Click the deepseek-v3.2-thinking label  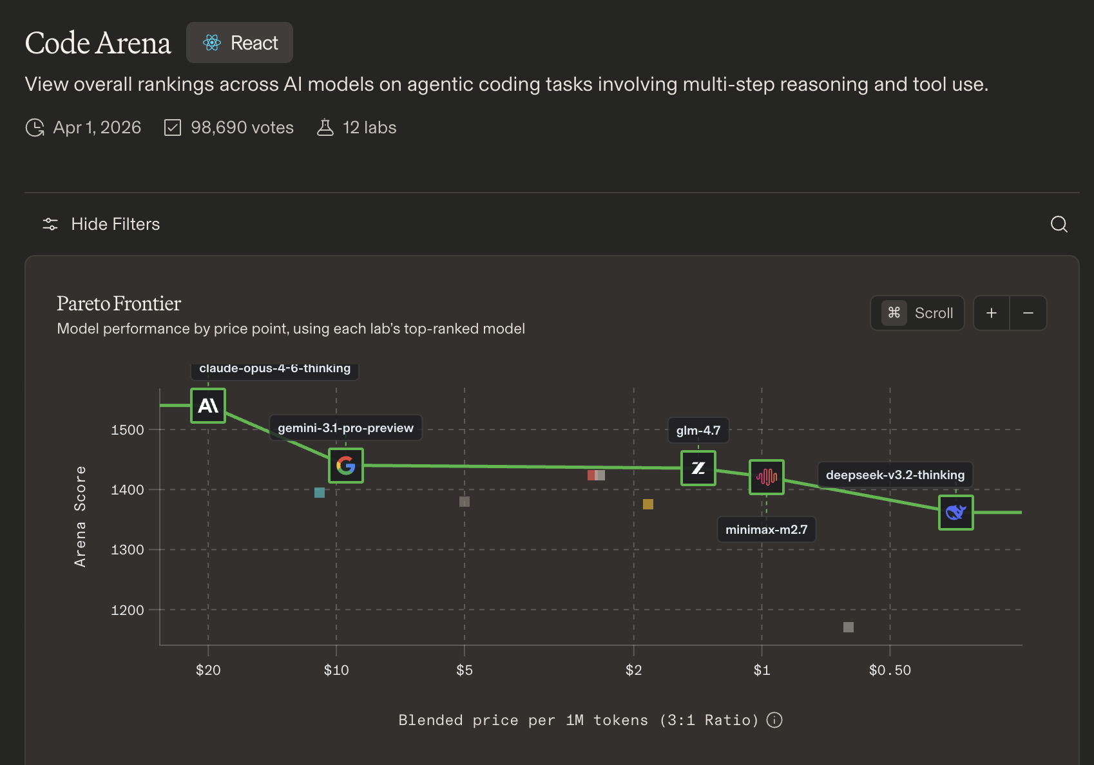click(895, 475)
